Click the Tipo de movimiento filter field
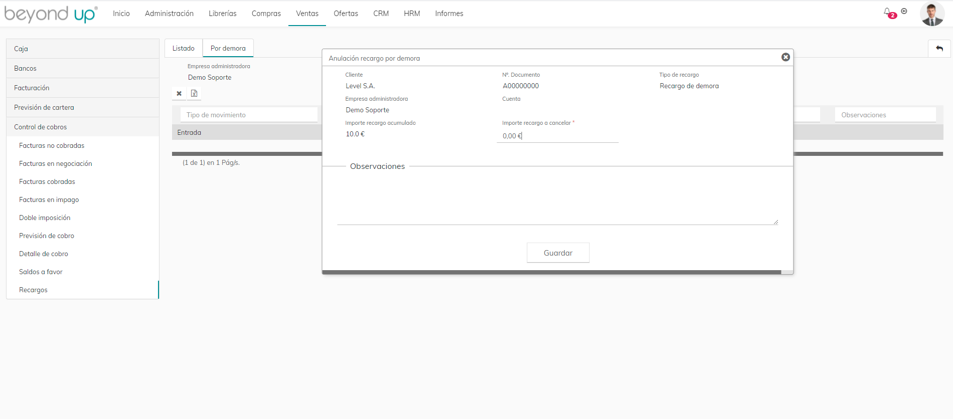Image resolution: width=953 pixels, height=419 pixels. point(249,115)
